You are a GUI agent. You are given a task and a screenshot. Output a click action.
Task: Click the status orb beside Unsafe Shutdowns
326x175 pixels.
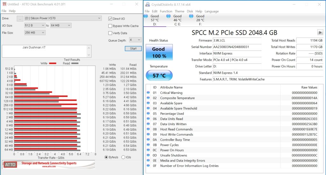click(148, 155)
